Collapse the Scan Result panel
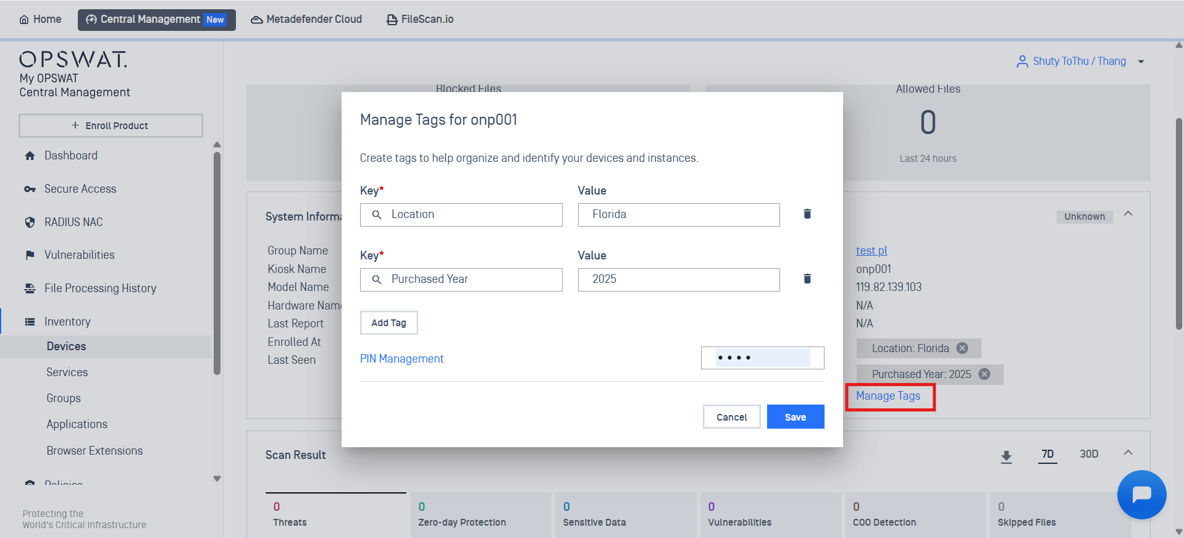This screenshot has height=538, width=1184. point(1128,453)
